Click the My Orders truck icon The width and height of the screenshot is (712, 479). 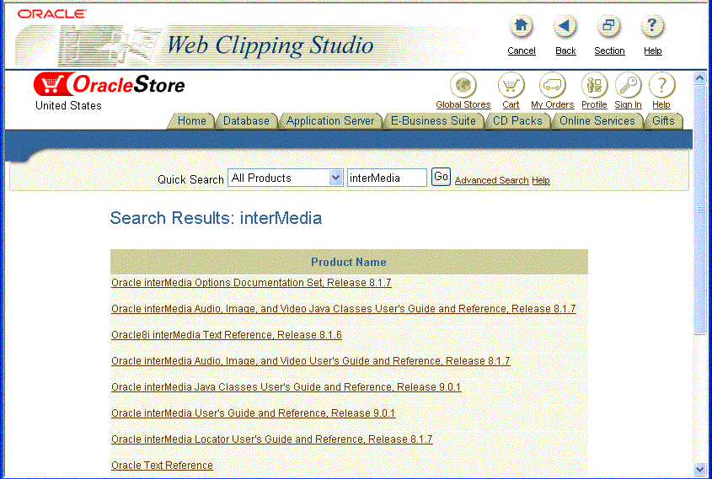552,85
